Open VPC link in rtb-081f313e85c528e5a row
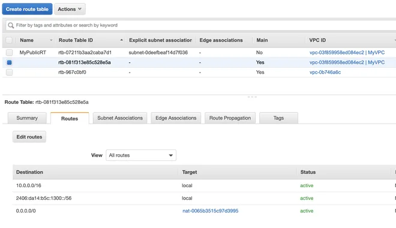 click(x=347, y=62)
